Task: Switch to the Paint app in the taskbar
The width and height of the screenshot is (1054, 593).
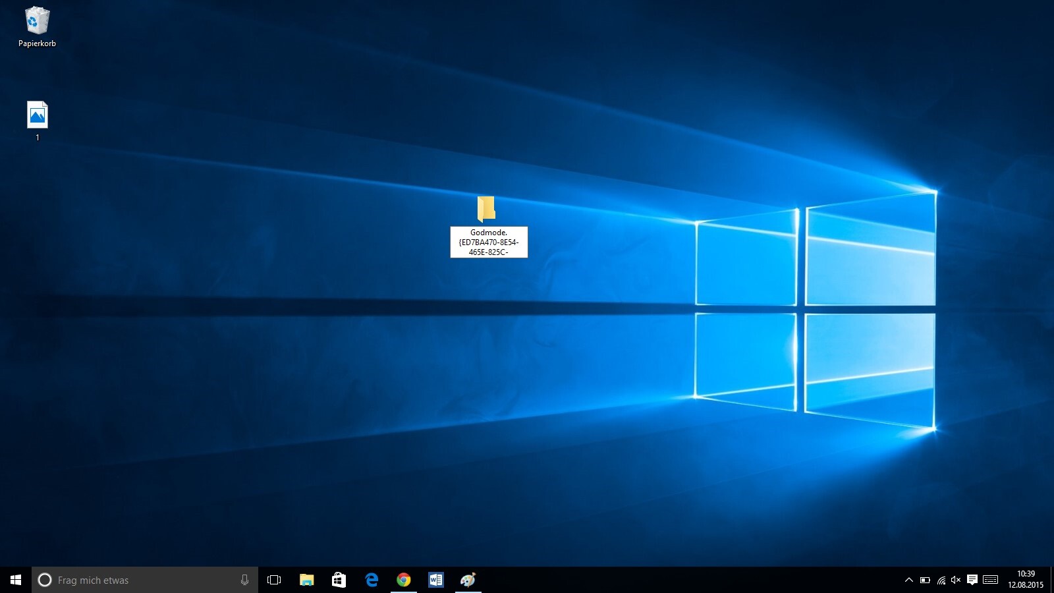Action: point(468,580)
